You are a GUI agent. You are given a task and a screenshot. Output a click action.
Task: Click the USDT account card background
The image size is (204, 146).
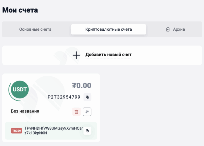point(51,108)
